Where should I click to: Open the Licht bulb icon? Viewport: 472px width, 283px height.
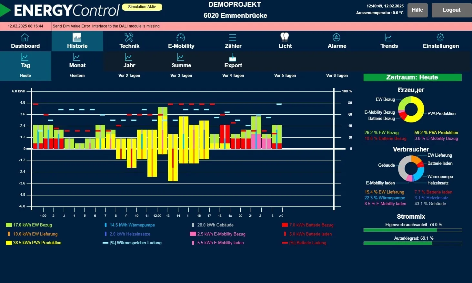tap(285, 37)
